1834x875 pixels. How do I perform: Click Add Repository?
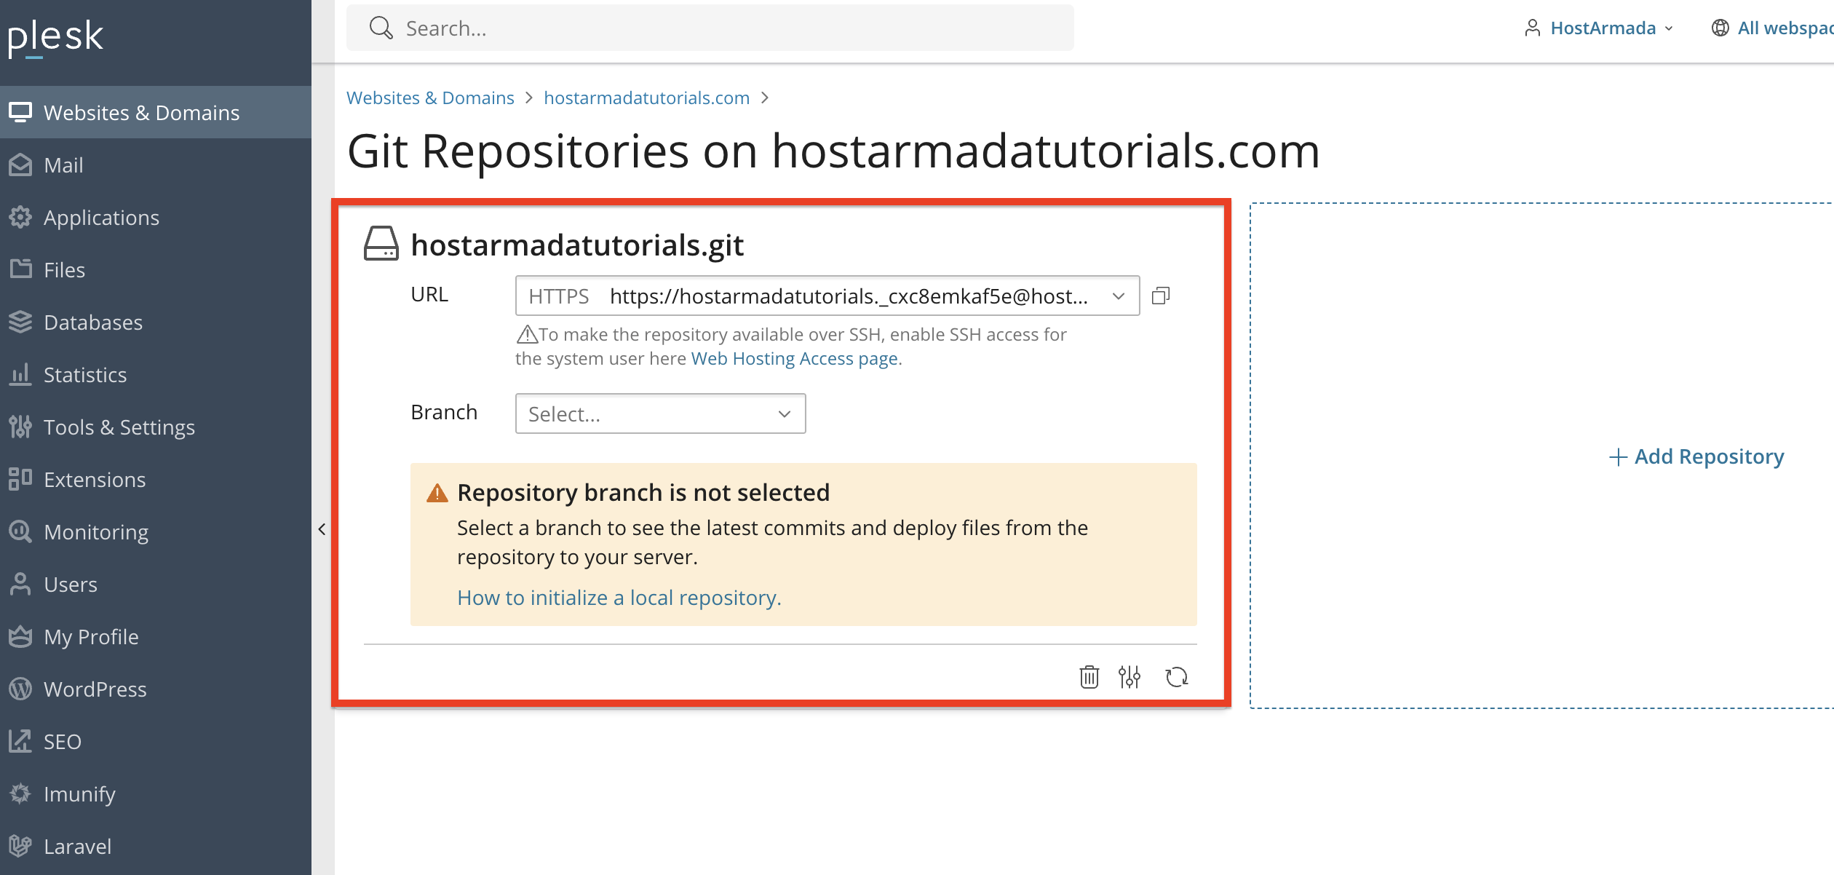click(x=1696, y=456)
